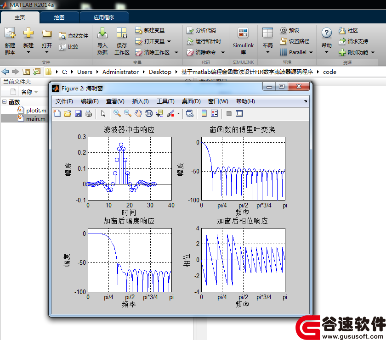Open the Help (帮助) menu in Figure 2
The image size is (386, 340).
[245, 101]
